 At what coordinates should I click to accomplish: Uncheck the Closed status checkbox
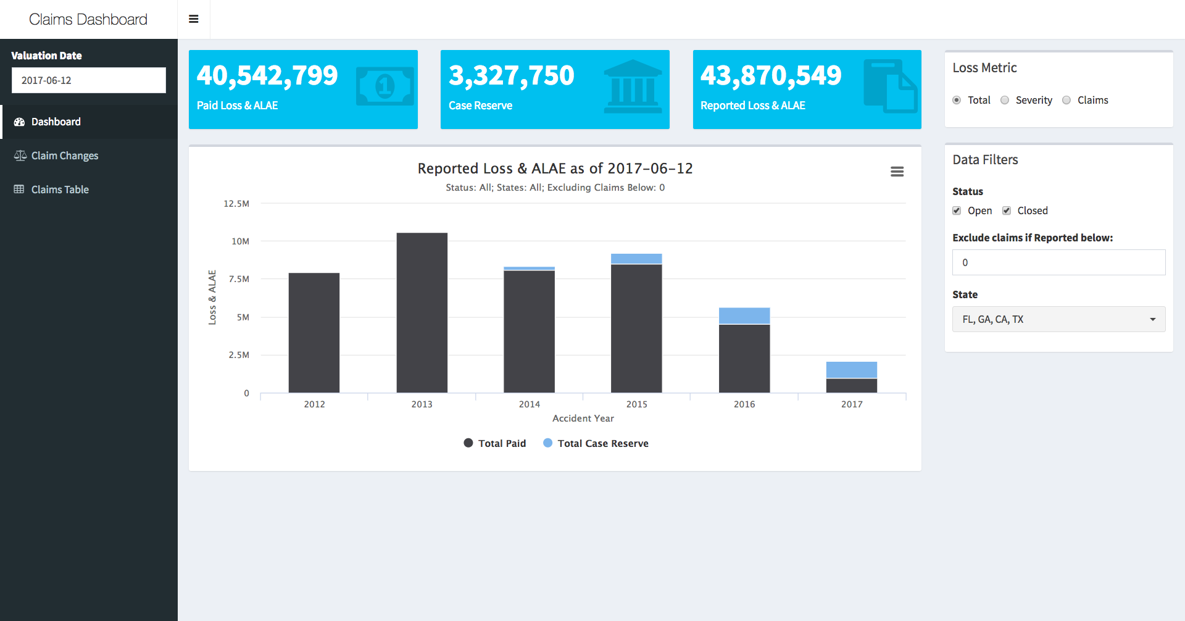[1007, 210]
